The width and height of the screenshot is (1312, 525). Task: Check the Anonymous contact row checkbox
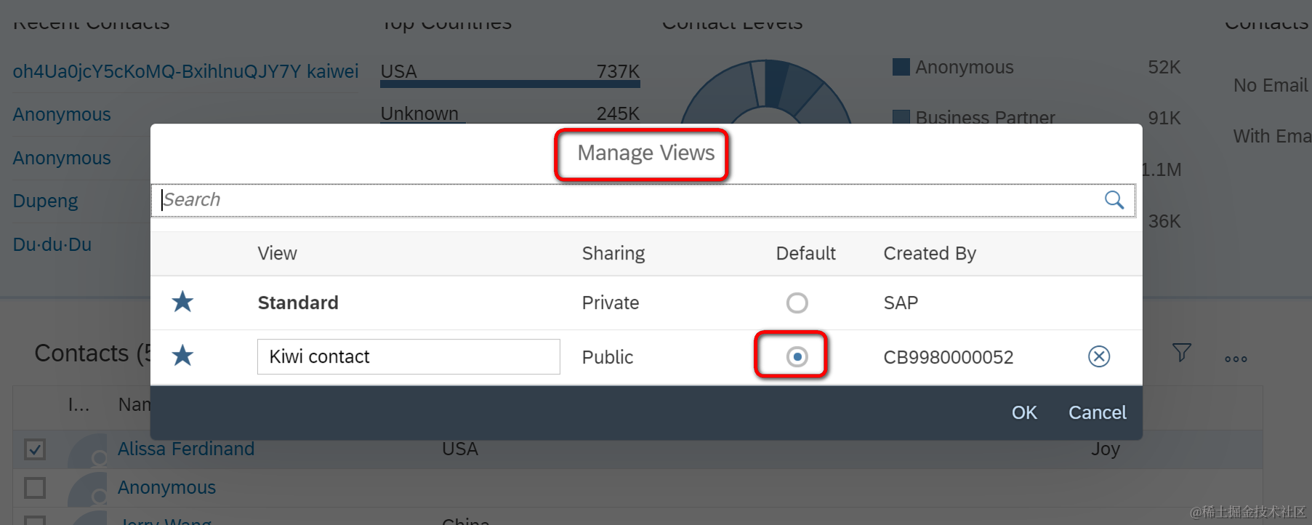35,487
